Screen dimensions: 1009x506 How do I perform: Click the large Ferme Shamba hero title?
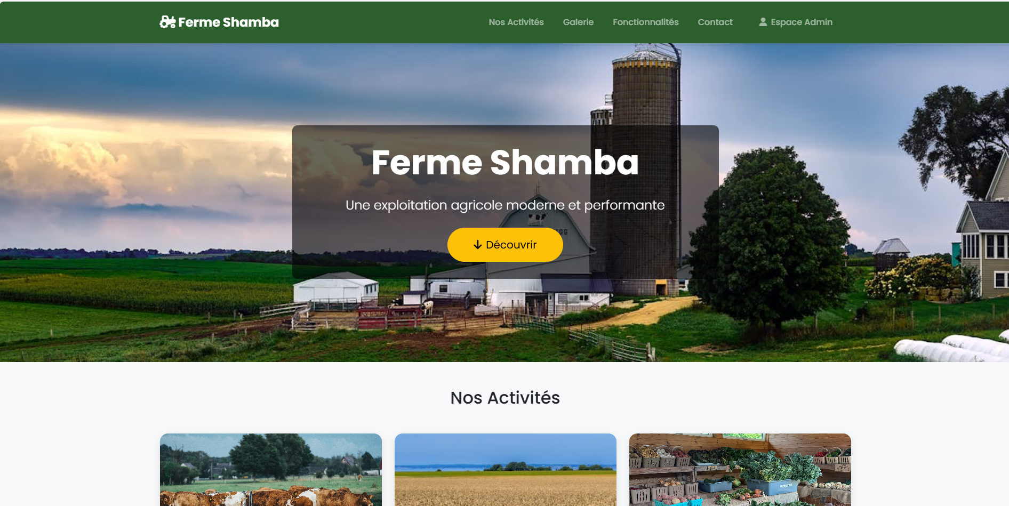click(505, 162)
